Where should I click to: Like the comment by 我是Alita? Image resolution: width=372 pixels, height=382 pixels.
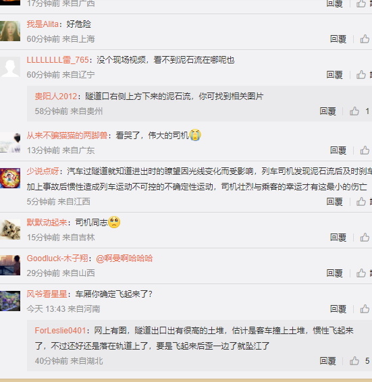[365, 39]
